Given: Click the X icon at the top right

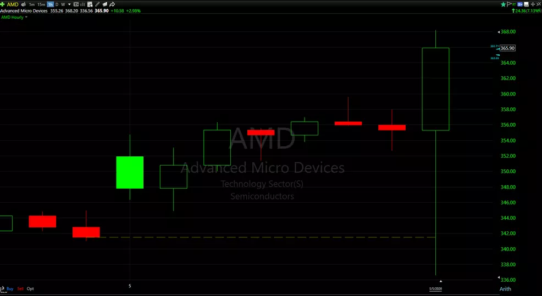Looking at the screenshot, I should pos(539,4).
